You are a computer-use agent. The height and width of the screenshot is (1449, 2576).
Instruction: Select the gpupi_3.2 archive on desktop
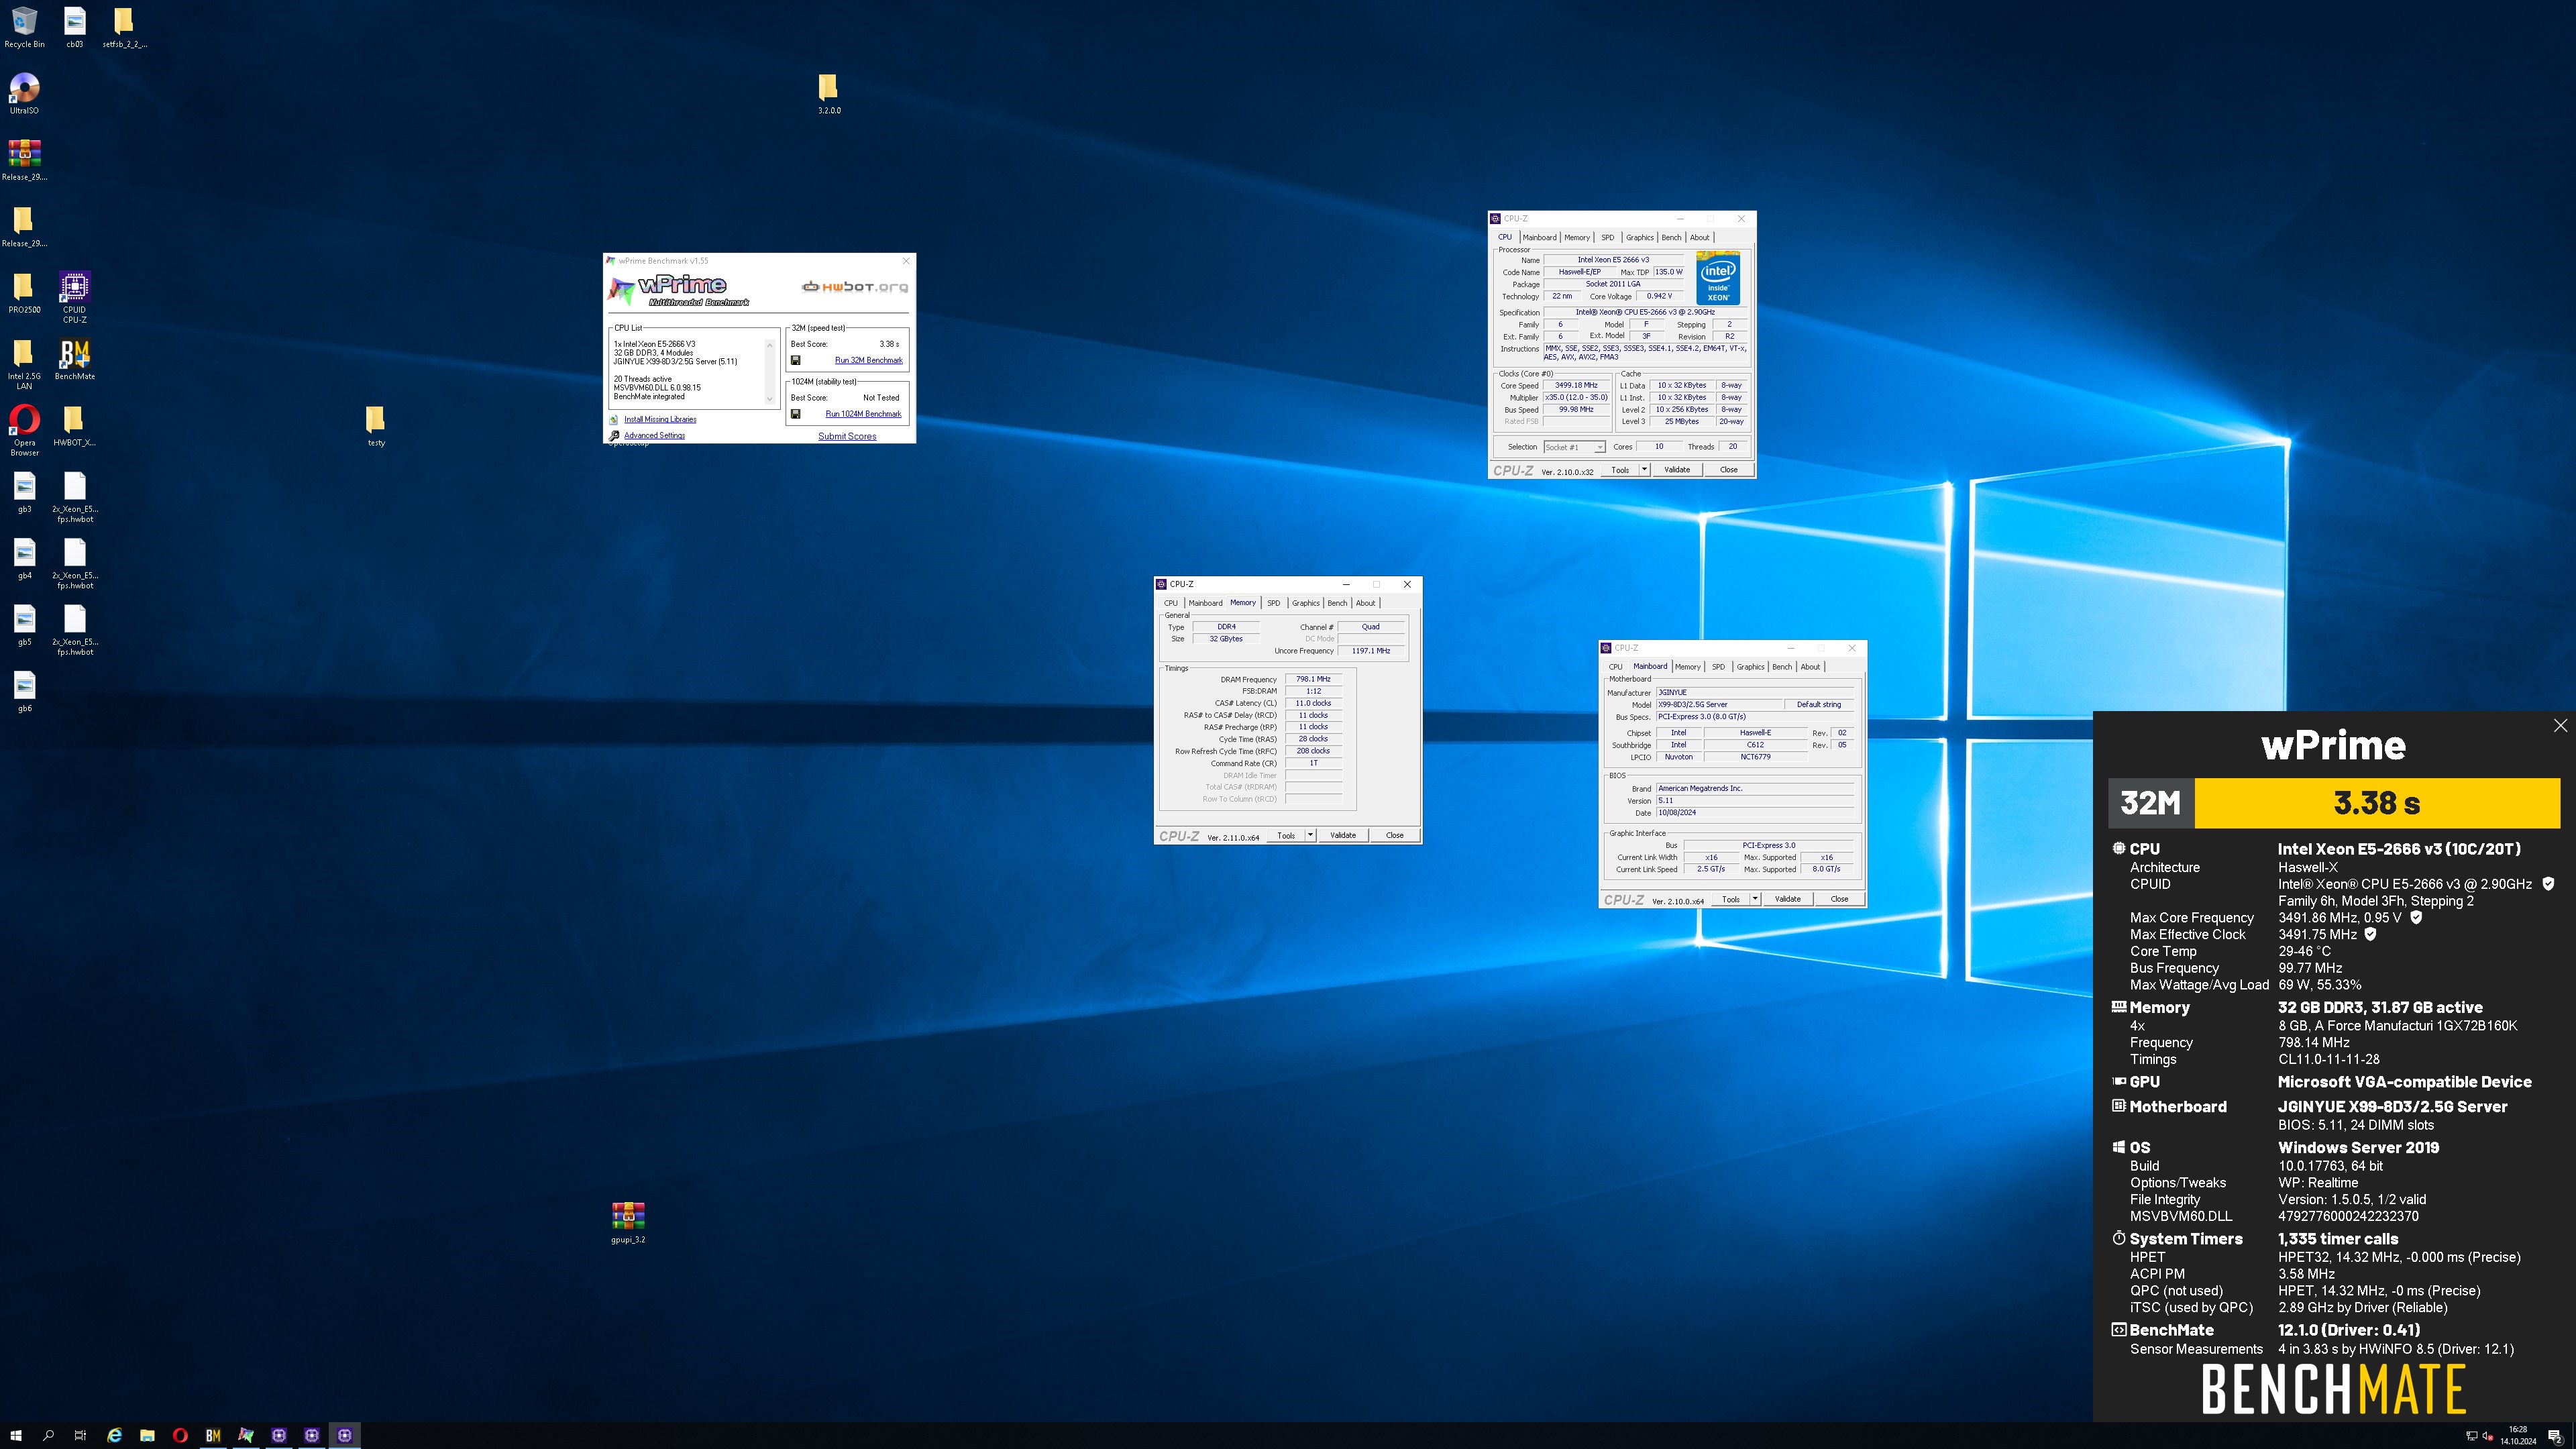pyautogui.click(x=628, y=1222)
